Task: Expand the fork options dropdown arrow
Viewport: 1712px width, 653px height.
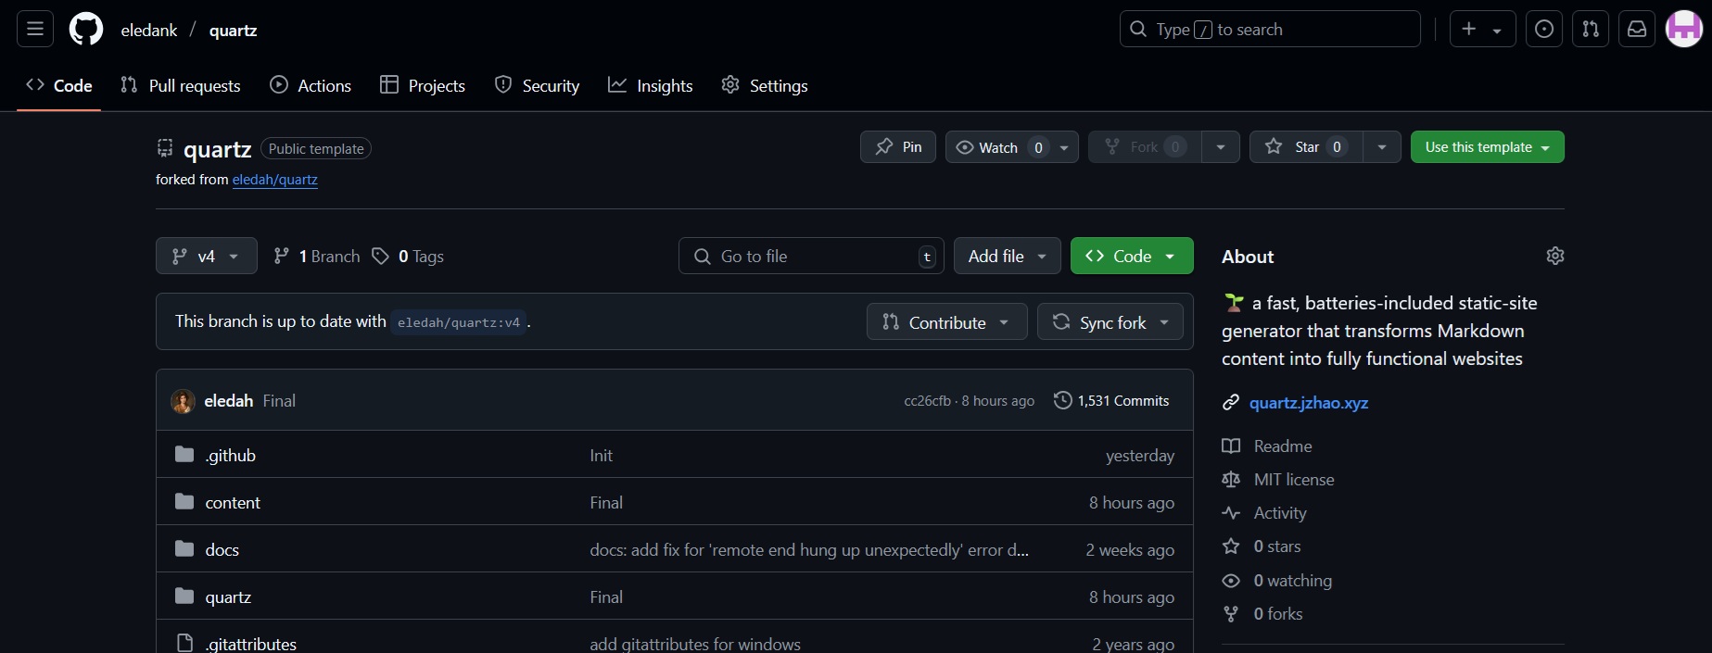Action: [x=1221, y=147]
